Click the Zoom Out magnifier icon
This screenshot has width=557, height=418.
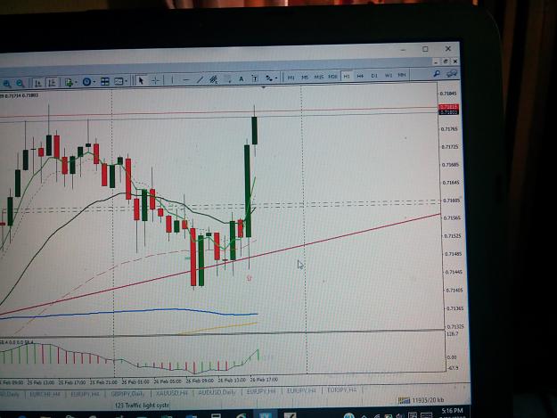tap(20, 83)
